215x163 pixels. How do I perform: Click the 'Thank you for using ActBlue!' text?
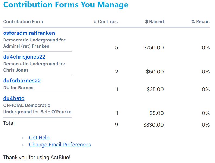(x=37, y=158)
